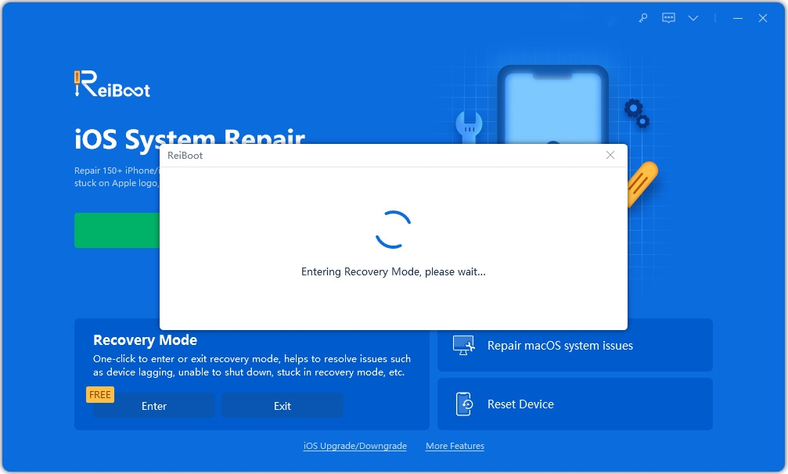Viewport: 788px width, 474px height.
Task: Minimize the ReiBoot window
Action: tap(736, 17)
